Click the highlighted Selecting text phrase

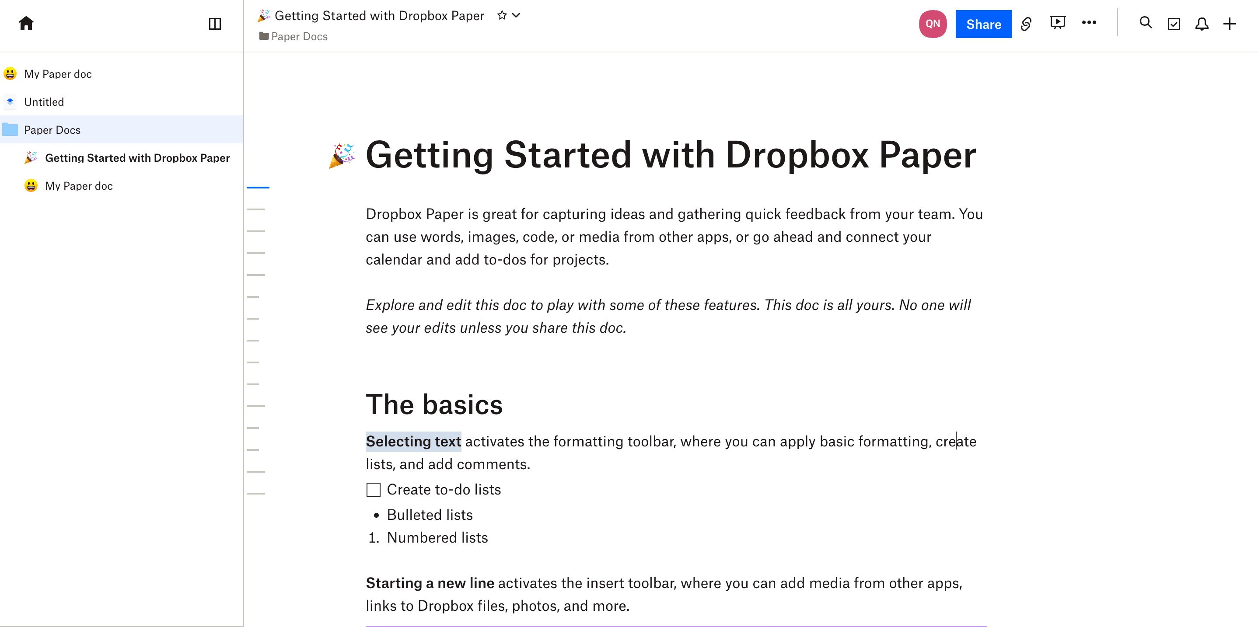tap(413, 442)
